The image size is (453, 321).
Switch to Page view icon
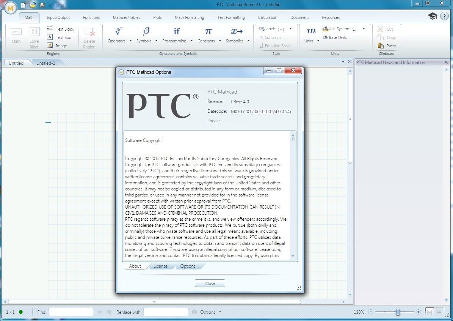pyautogui.click(x=429, y=312)
